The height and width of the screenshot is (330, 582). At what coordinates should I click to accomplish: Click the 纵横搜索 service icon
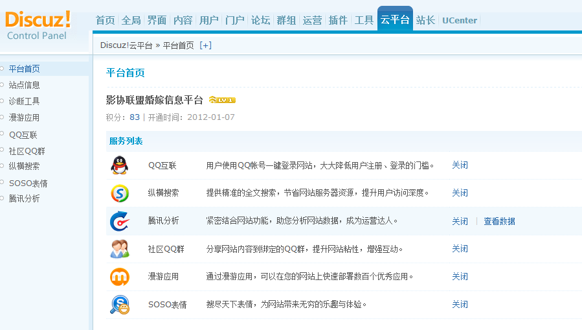point(120,193)
